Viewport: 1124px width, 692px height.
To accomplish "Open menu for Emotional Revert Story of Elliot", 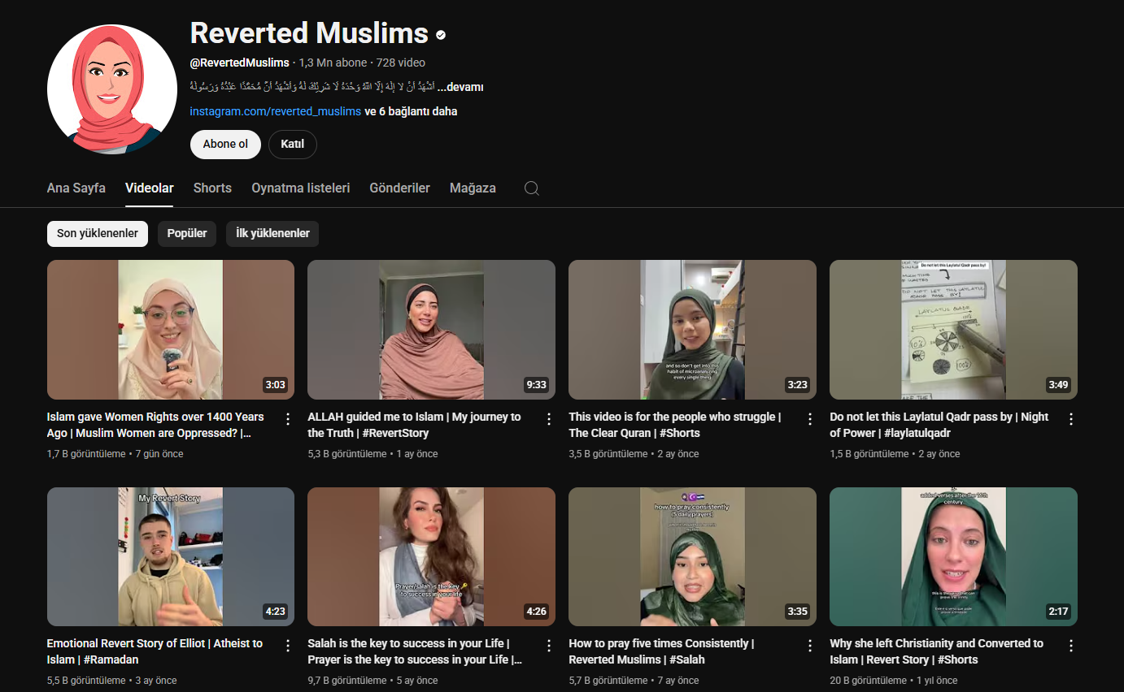I will (x=287, y=646).
